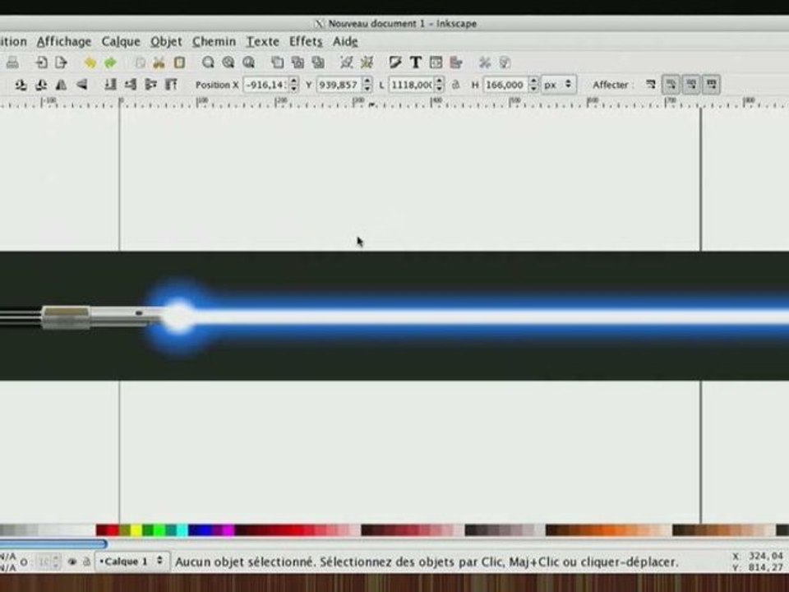Toggle width/height ratio lock

point(456,85)
